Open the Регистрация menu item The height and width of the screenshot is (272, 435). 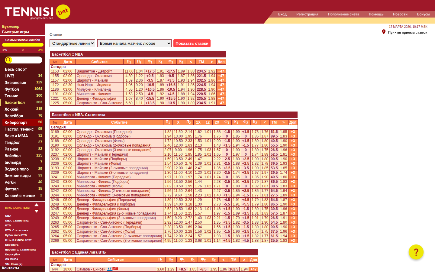click(x=307, y=14)
